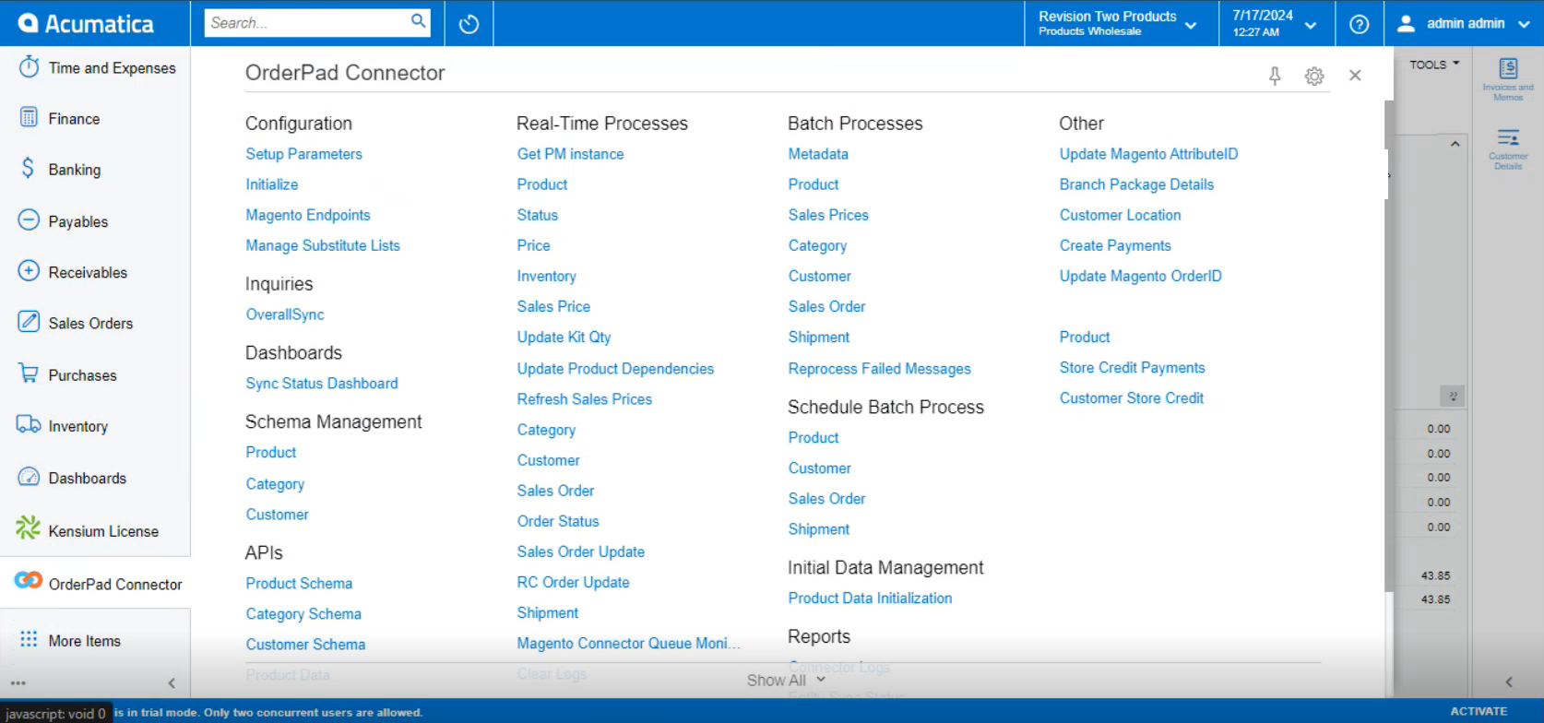The image size is (1544, 723).
Task: Open Customer Details side icon
Action: pos(1508,148)
